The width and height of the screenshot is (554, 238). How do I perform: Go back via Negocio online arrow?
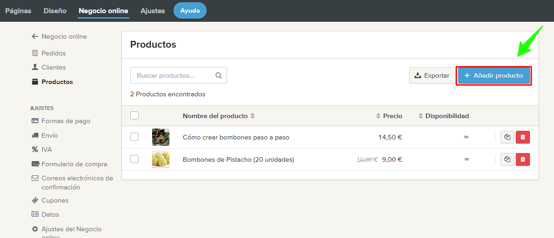(35, 36)
